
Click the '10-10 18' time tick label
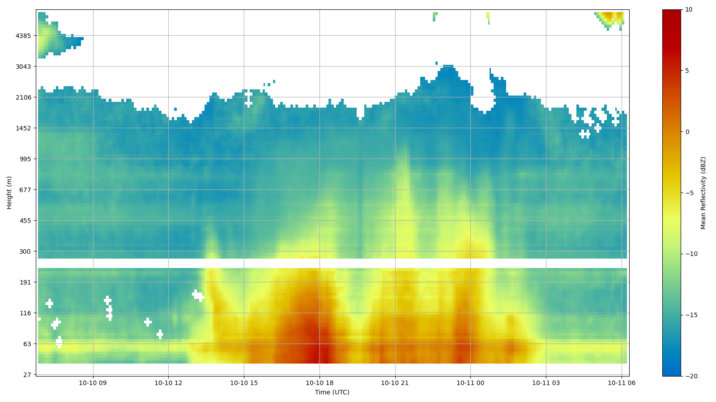coord(320,383)
